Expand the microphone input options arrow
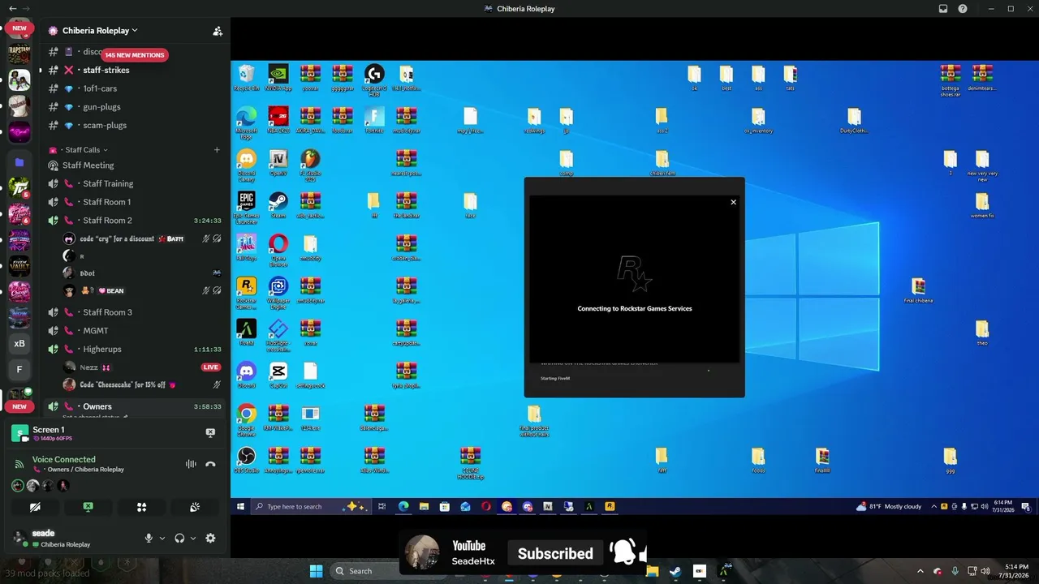 coord(162,539)
